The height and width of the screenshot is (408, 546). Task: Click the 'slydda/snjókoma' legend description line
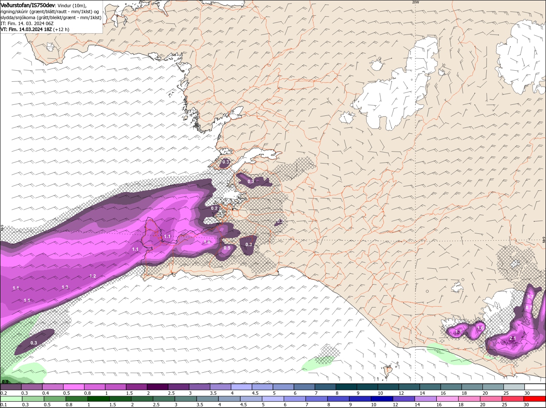pyautogui.click(x=51, y=17)
